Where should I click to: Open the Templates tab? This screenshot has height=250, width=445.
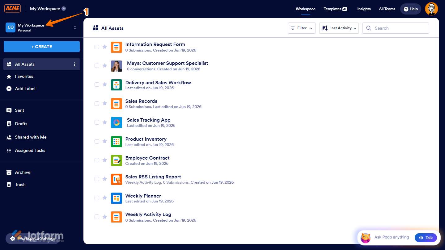coord(336,9)
